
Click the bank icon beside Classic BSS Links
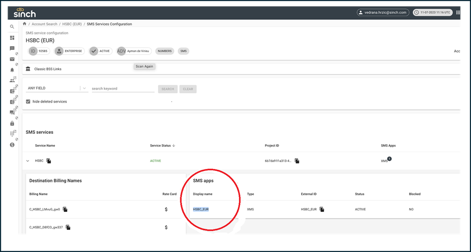pyautogui.click(x=28, y=69)
